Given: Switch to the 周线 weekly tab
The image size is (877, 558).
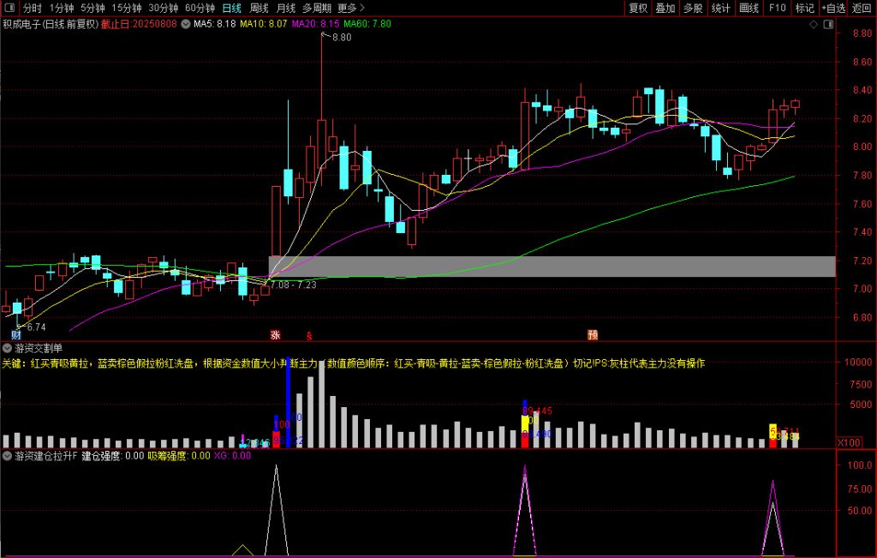Looking at the screenshot, I should (259, 8).
